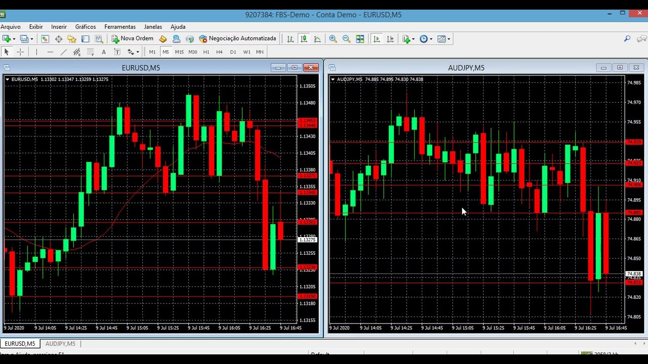This screenshot has height=364, width=648.
Task: Expand the arrows objects dropdown
Action: [137, 52]
